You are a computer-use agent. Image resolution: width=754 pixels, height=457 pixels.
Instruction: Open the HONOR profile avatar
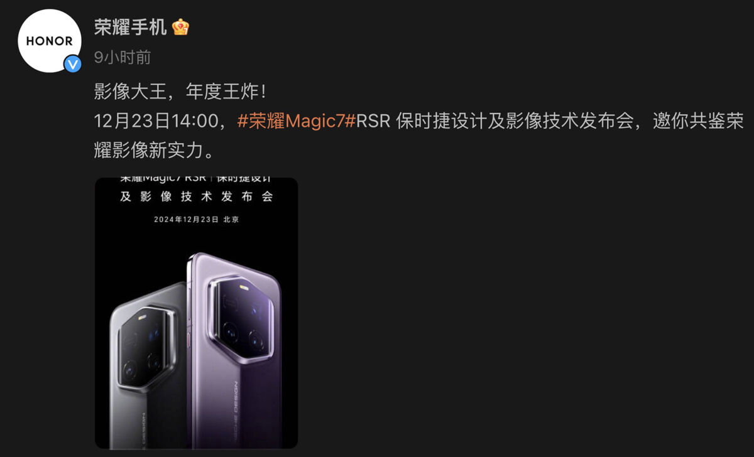[x=49, y=41]
